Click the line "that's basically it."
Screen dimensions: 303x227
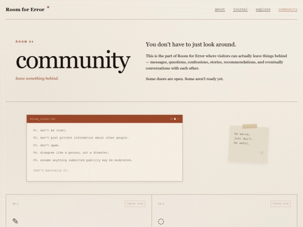tap(50, 170)
